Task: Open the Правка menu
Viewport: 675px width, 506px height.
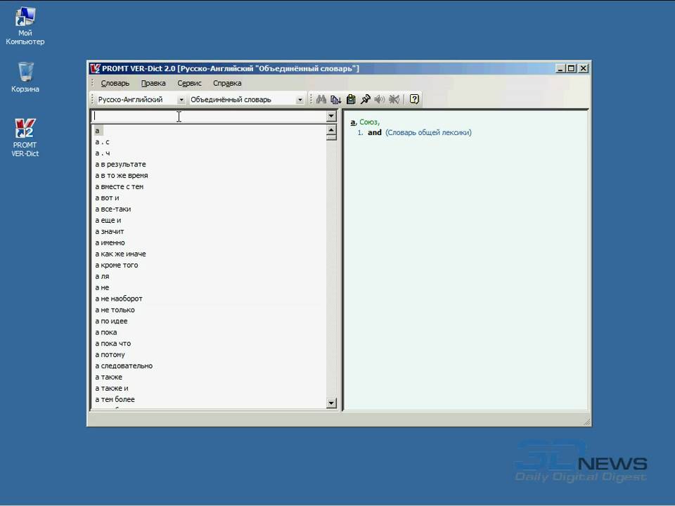Action: click(153, 83)
